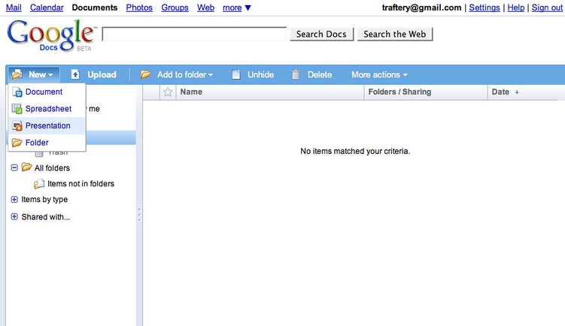Image resolution: width=565 pixels, height=326 pixels.
Task: Open the Add to folder dropdown
Action: point(185,74)
